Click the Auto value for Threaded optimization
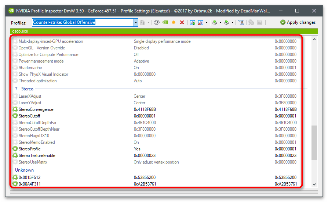The width and height of the screenshot is (328, 202). pyautogui.click(x=138, y=81)
